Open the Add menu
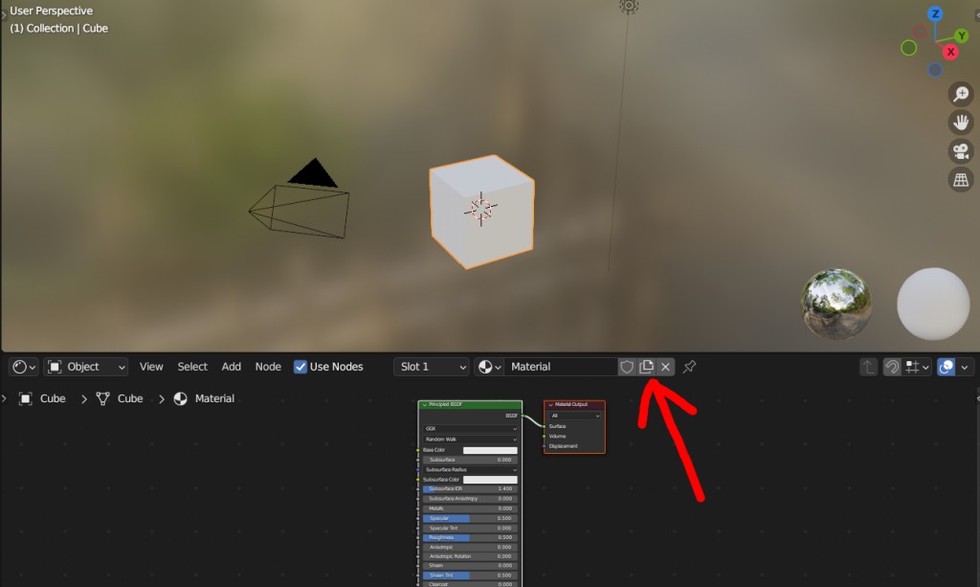The image size is (980, 587). point(232,367)
